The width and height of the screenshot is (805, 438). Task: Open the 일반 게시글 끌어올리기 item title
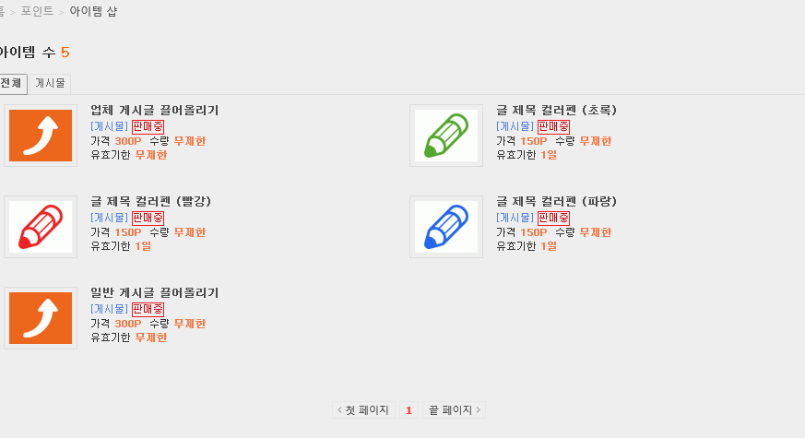pyautogui.click(x=155, y=292)
